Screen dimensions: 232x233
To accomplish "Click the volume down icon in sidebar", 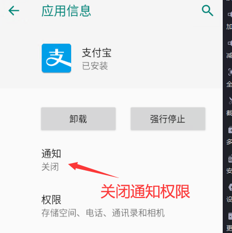I will 230,43.
